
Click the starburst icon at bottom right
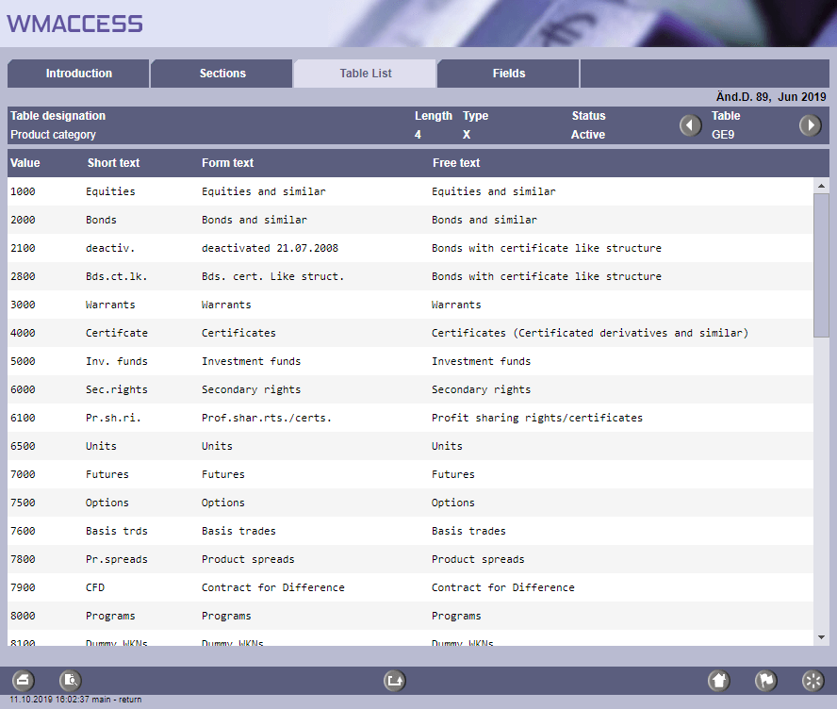pyautogui.click(x=812, y=680)
